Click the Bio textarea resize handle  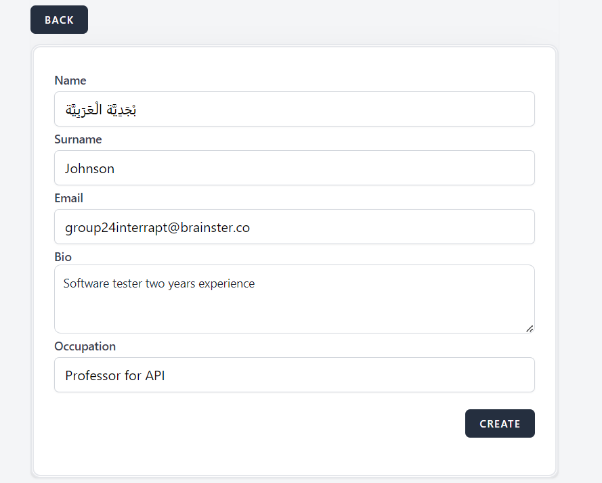pos(530,328)
